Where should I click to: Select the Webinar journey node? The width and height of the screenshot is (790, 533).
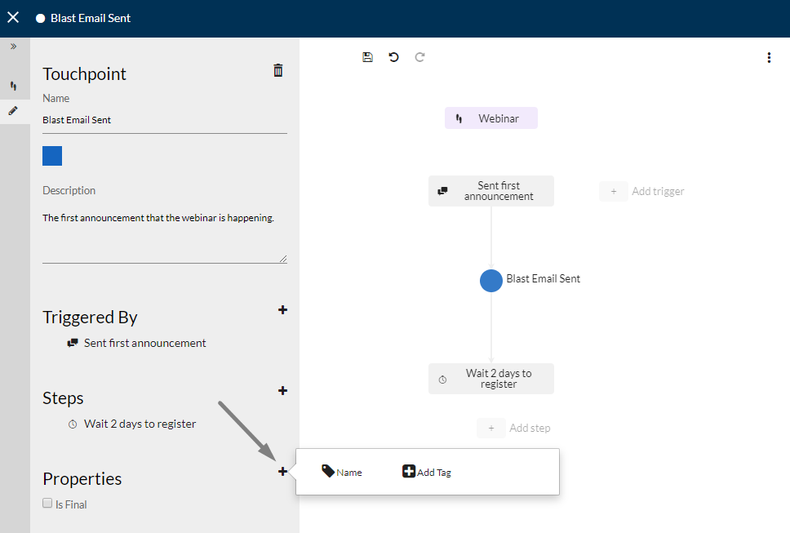[491, 118]
